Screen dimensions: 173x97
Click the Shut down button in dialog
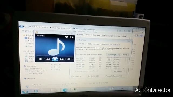[112, 54]
